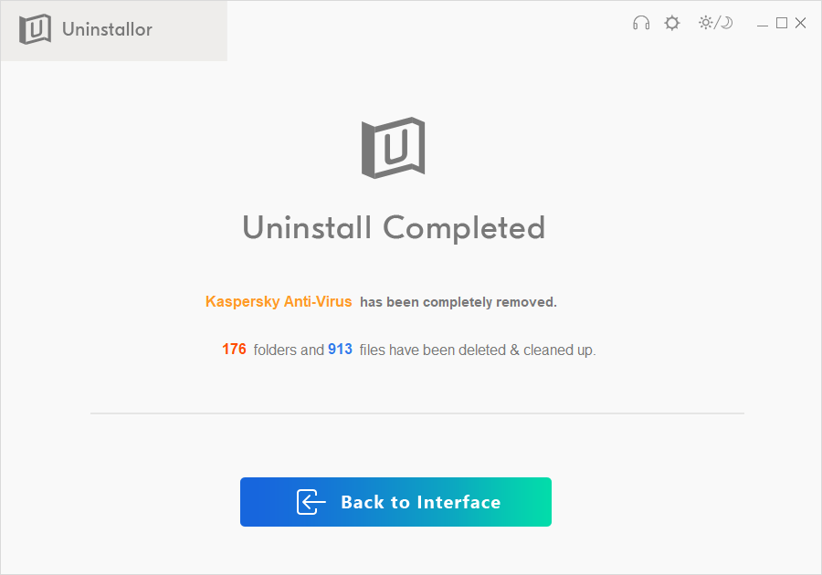The width and height of the screenshot is (822, 575).
Task: Open support via the headphones icon
Action: pyautogui.click(x=641, y=23)
